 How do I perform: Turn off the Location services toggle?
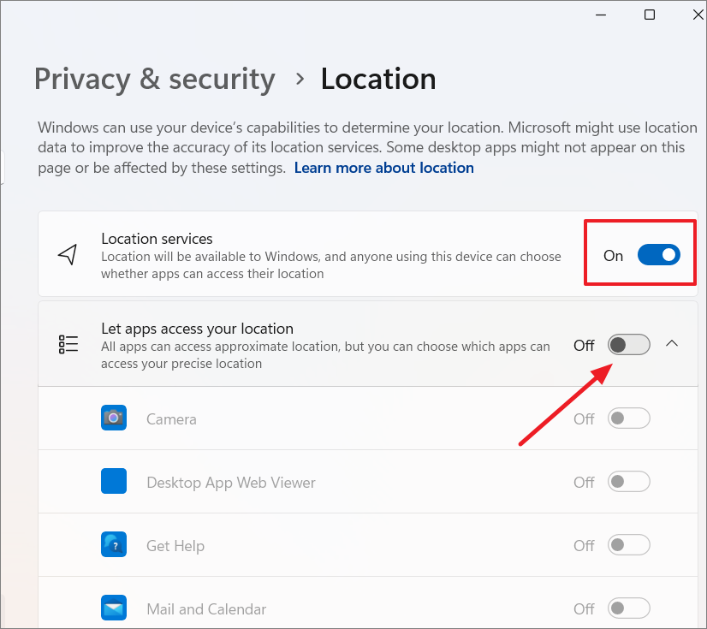(x=659, y=255)
